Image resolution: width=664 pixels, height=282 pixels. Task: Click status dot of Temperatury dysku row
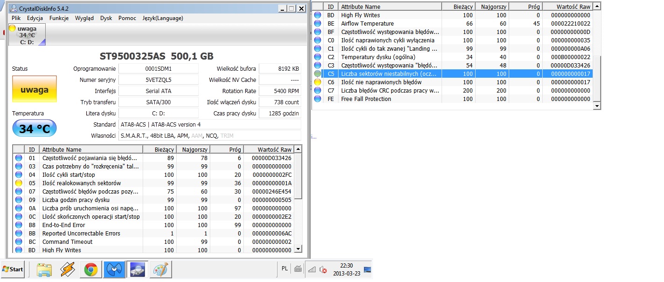tap(318, 57)
